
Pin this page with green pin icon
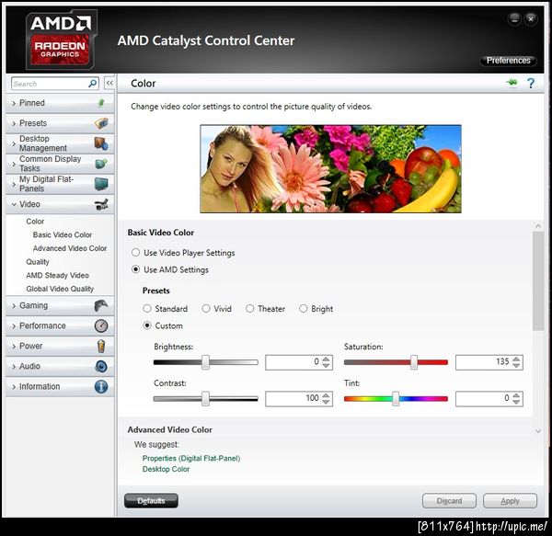tap(512, 83)
